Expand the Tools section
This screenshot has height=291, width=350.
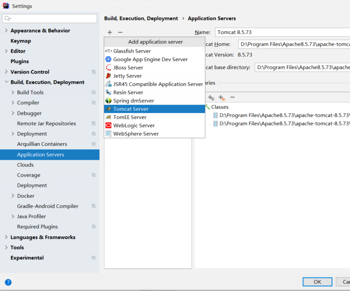(x=6, y=247)
